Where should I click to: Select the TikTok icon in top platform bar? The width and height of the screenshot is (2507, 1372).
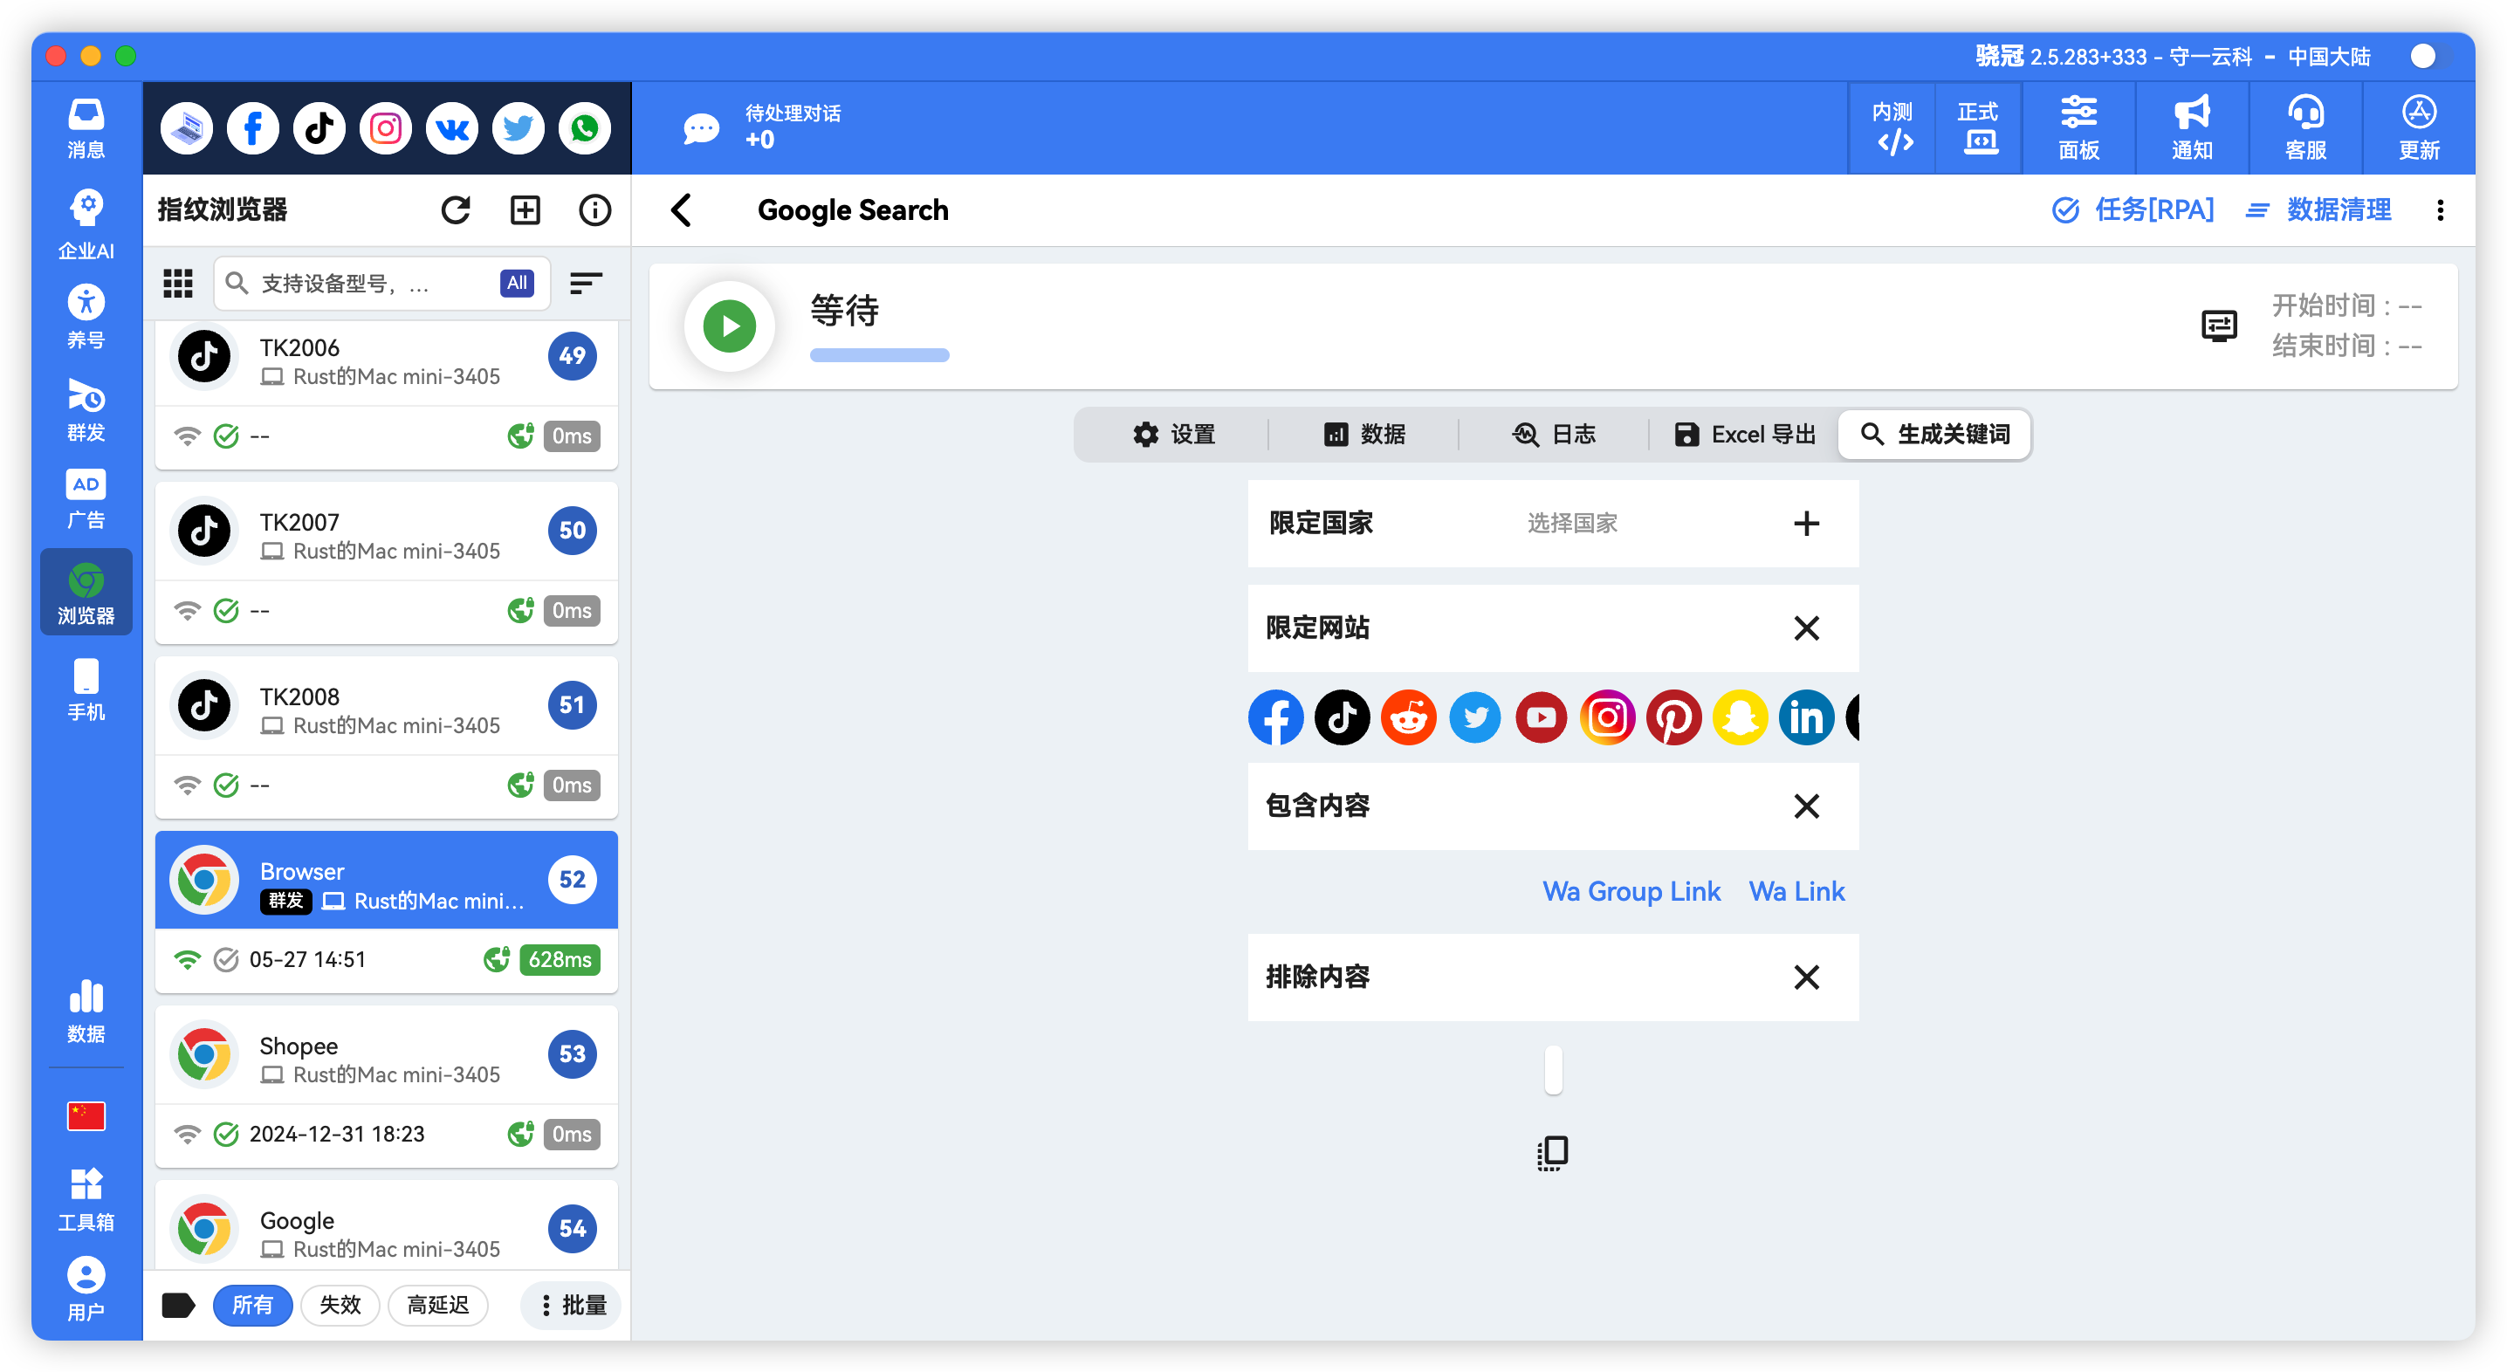[x=319, y=128]
